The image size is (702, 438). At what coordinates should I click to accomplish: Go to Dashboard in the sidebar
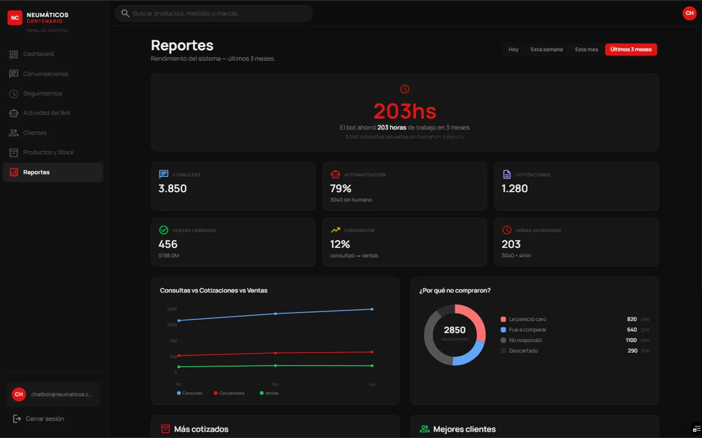click(x=53, y=54)
